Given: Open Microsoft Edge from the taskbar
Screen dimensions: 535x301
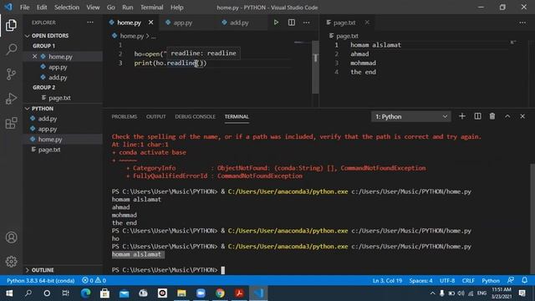Looking at the screenshot, I should coord(85,293).
